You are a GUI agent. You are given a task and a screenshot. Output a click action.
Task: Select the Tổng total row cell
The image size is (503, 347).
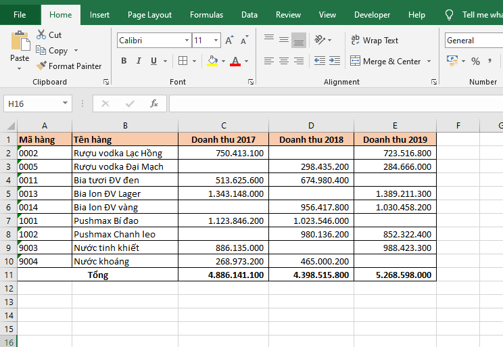click(x=97, y=275)
